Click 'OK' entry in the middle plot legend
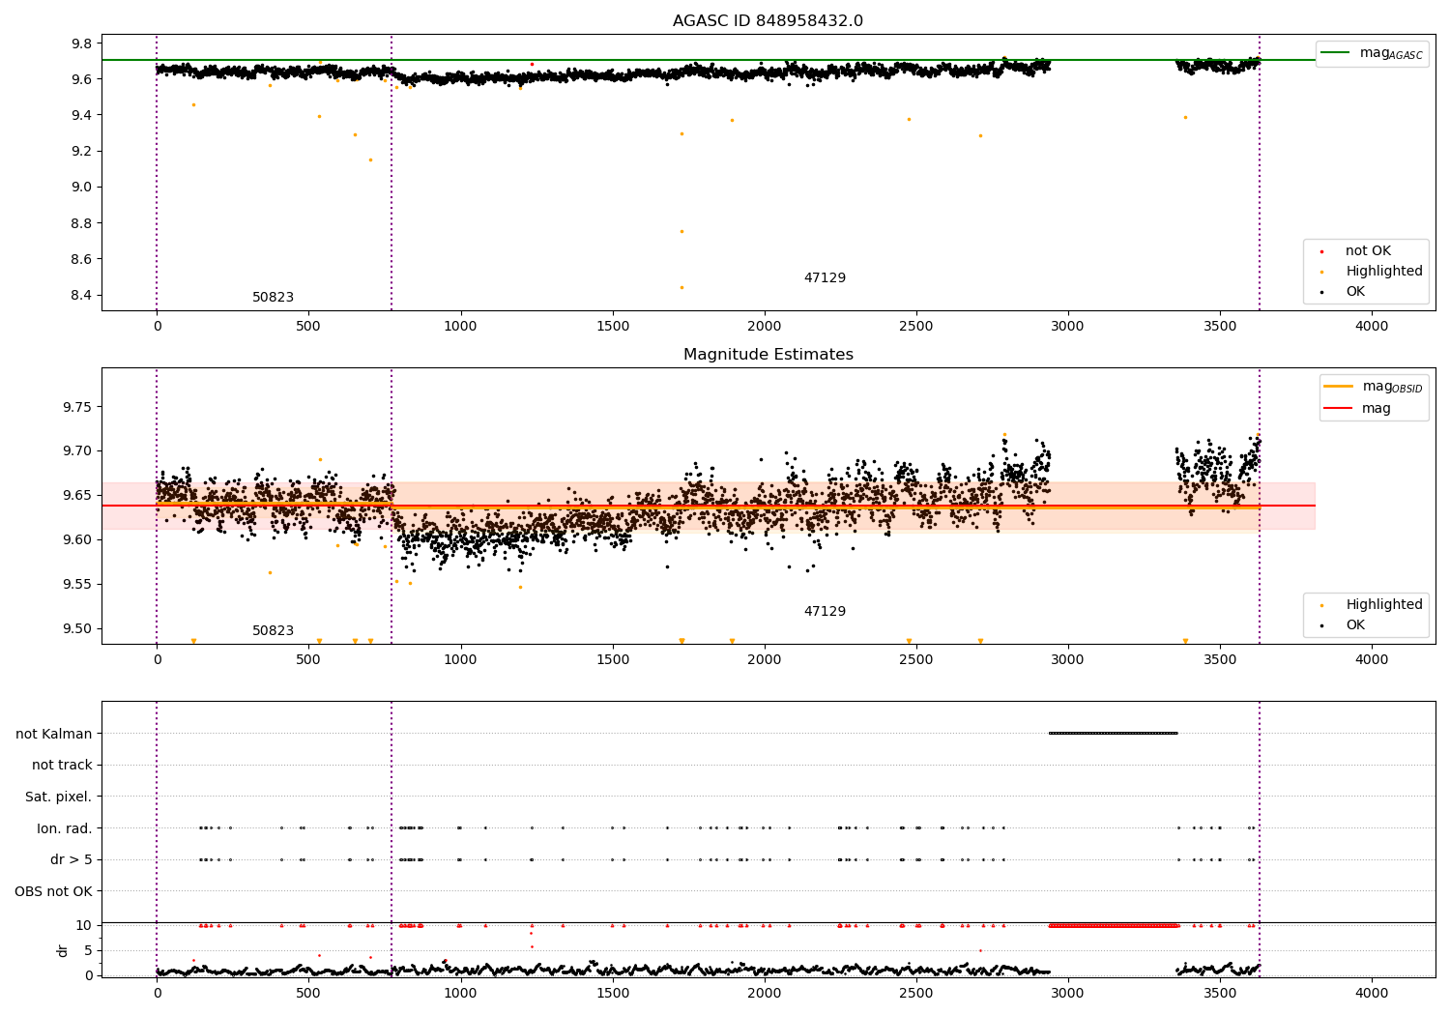The image size is (1450, 1015). [1355, 625]
